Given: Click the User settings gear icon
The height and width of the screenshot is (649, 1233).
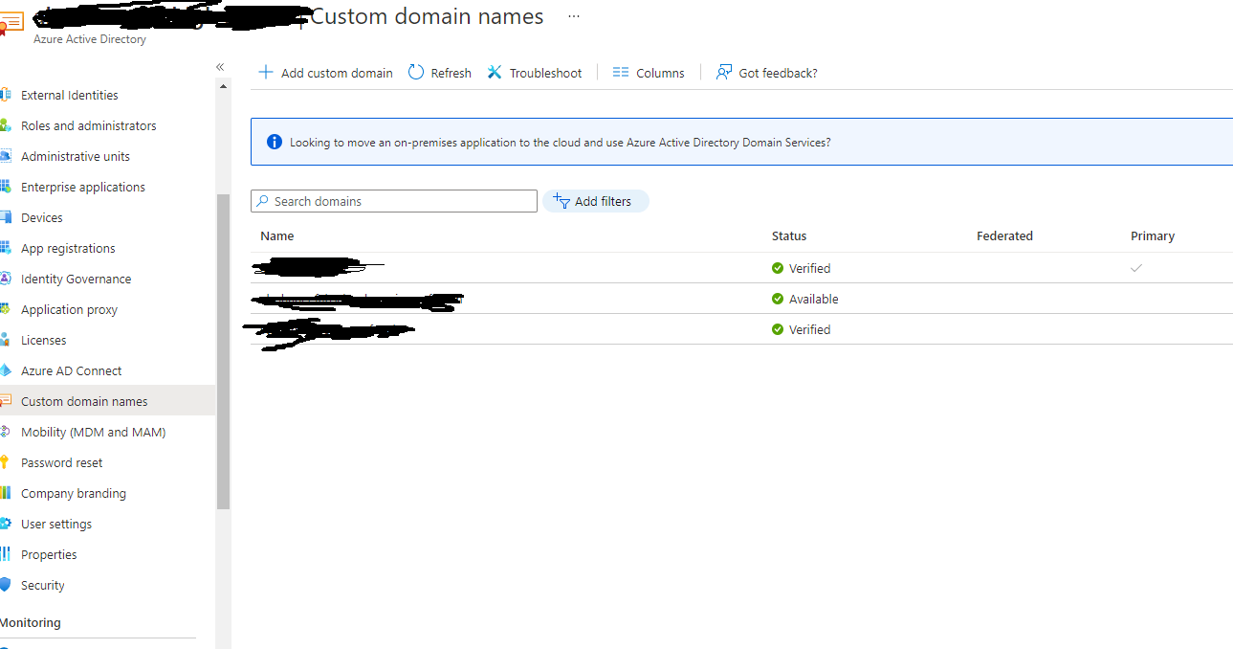Looking at the screenshot, I should click(6, 524).
